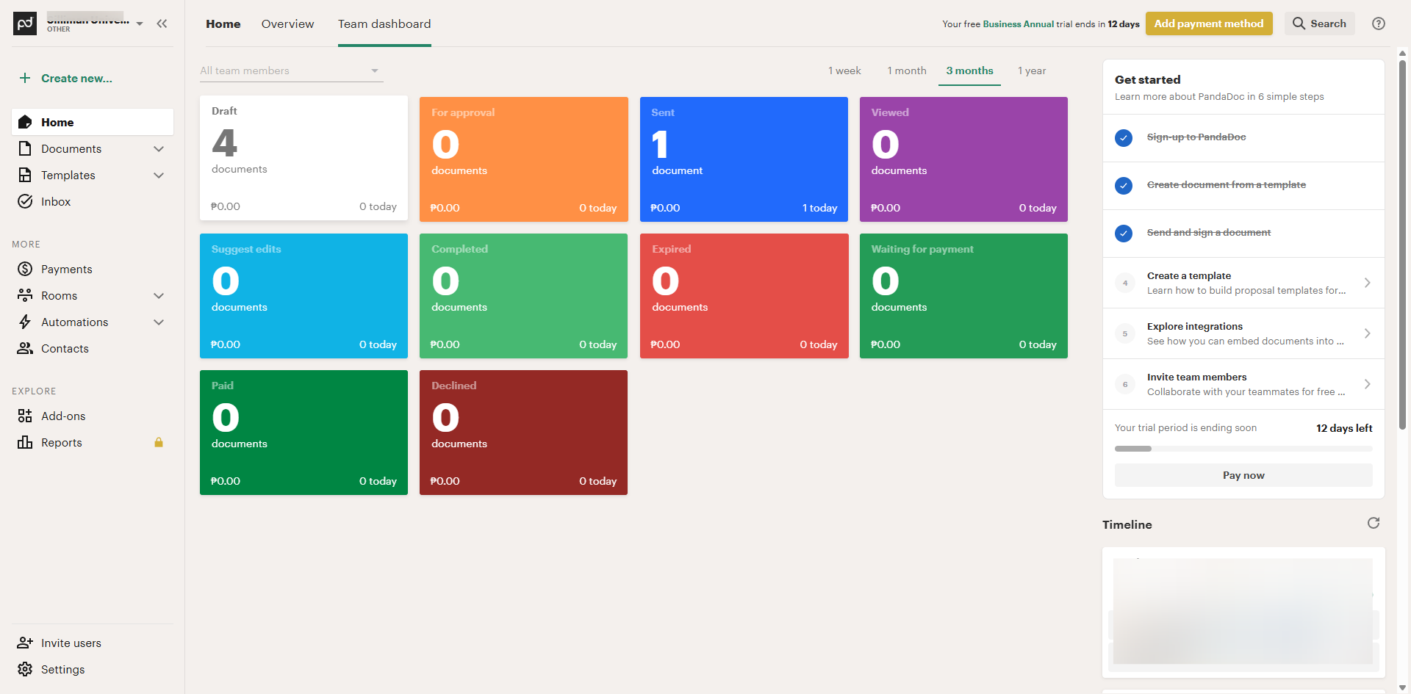The image size is (1411, 694).
Task: Switch to the Overview tab
Action: click(x=287, y=24)
